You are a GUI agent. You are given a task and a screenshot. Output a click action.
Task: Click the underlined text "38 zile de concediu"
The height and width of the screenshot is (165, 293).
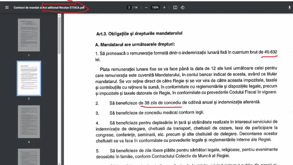(160, 103)
